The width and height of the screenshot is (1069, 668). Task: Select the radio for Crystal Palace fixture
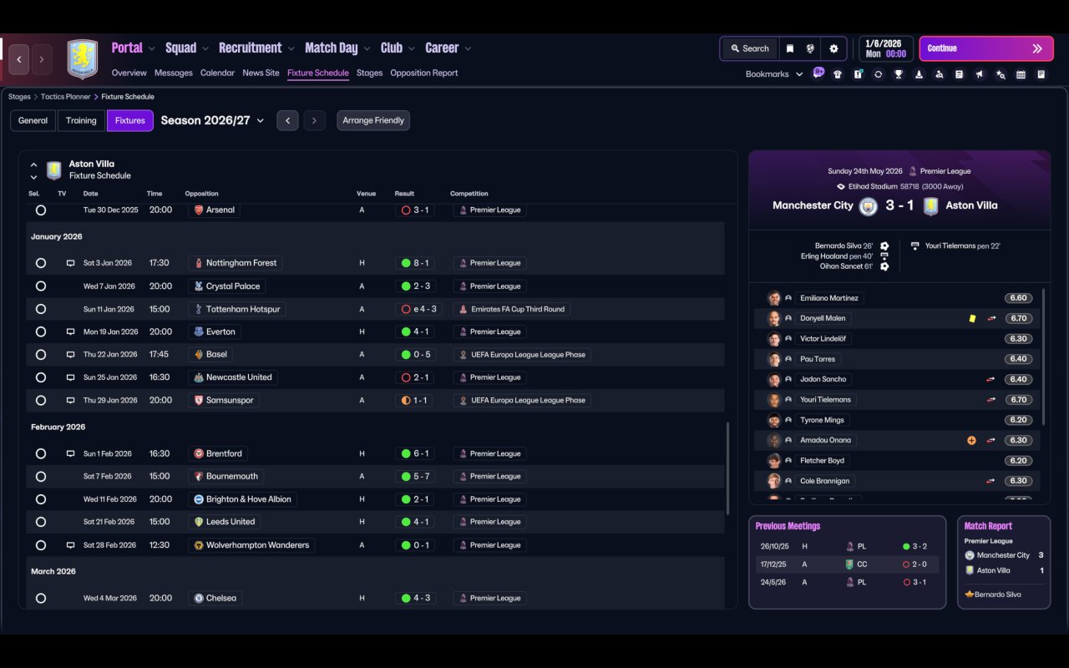pyautogui.click(x=41, y=286)
